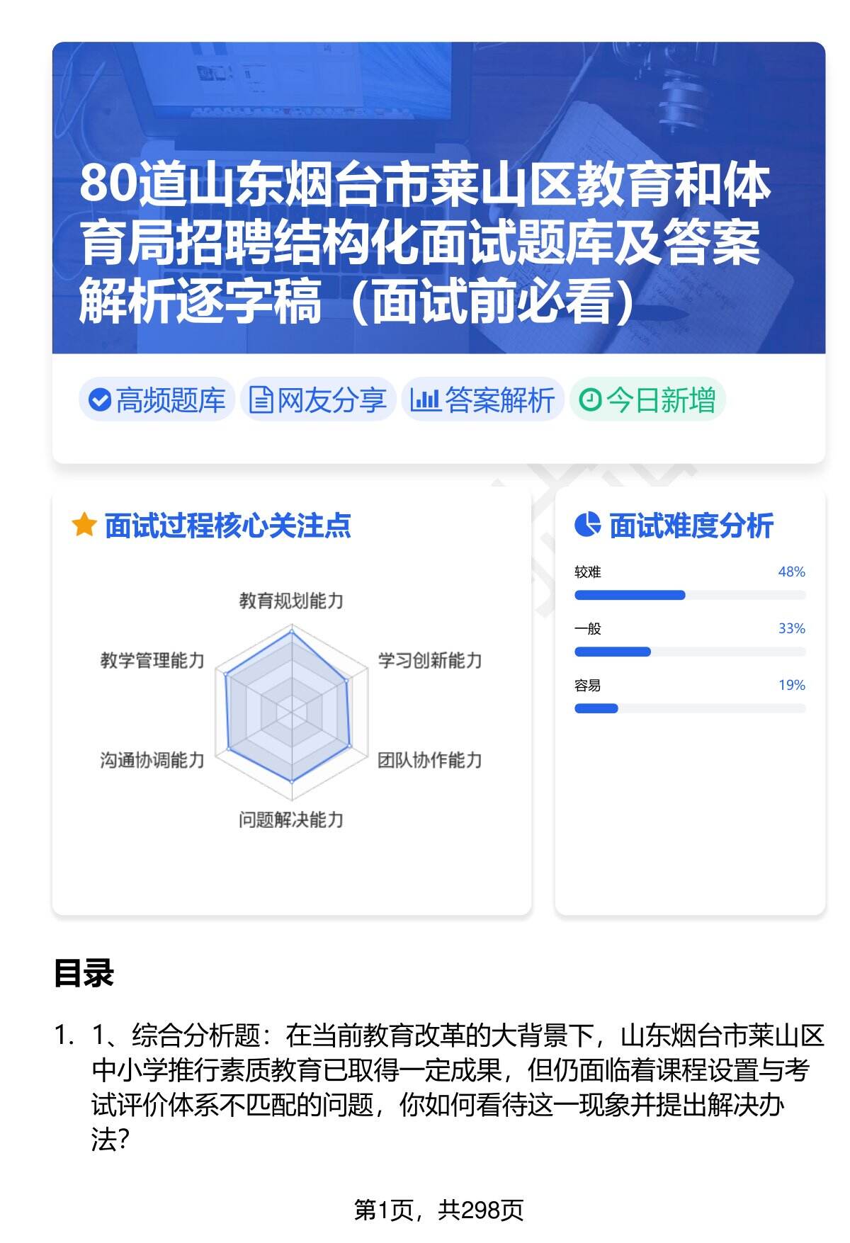Click the center of the radar chart

291,709
